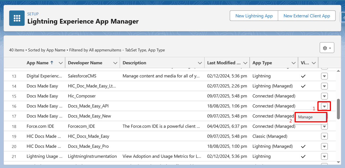
Task: Click the vertical scrollbar thumb
Action: coord(338,109)
